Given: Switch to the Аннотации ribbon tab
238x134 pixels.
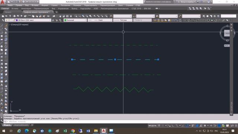Looking at the screenshot, I should click(x=26, y=9).
